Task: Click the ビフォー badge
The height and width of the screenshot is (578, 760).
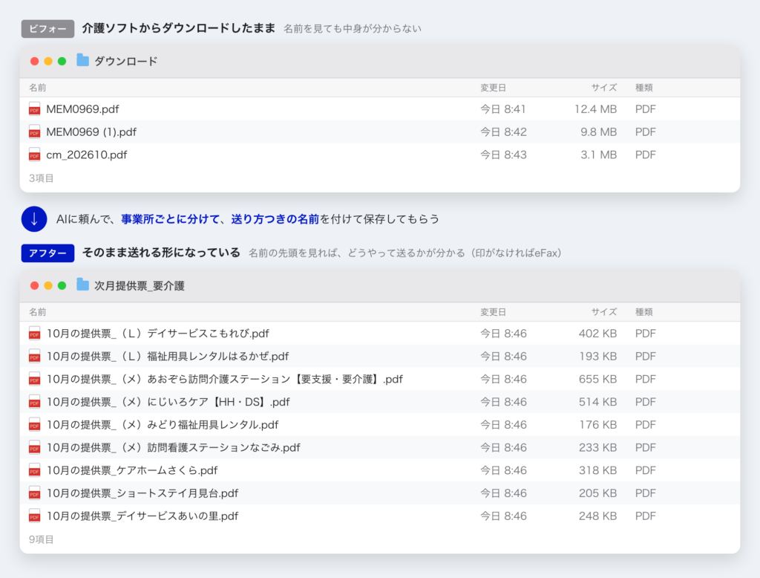Action: point(47,29)
